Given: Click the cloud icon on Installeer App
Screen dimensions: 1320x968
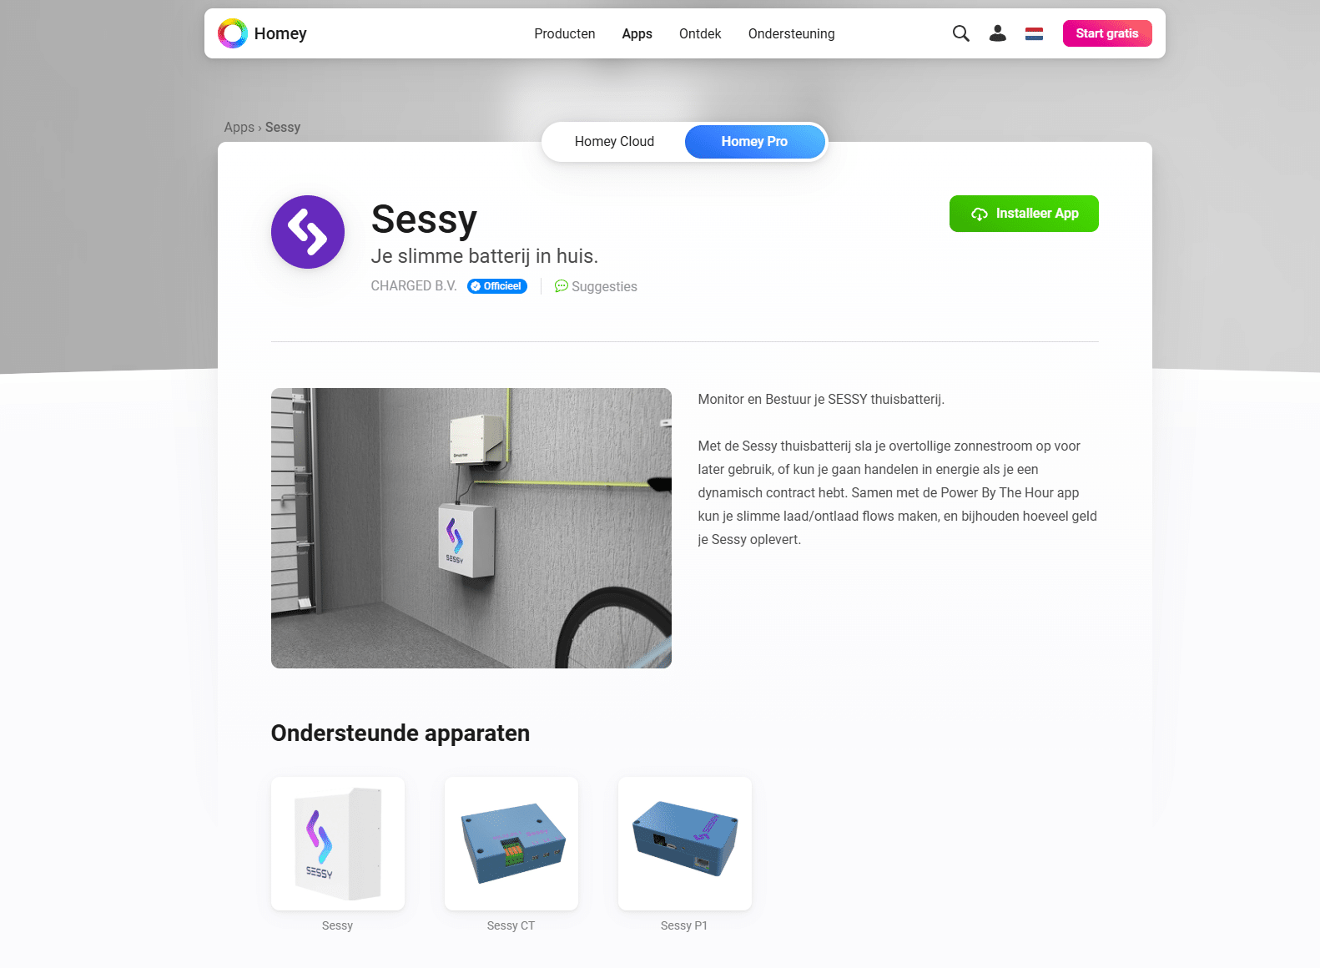Looking at the screenshot, I should [x=980, y=214].
